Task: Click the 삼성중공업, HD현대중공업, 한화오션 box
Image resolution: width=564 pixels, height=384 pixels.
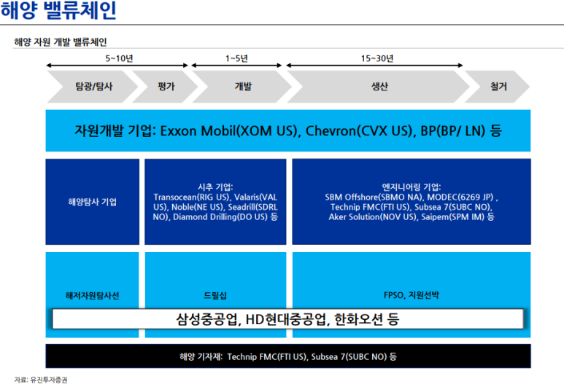Action: pos(287,319)
